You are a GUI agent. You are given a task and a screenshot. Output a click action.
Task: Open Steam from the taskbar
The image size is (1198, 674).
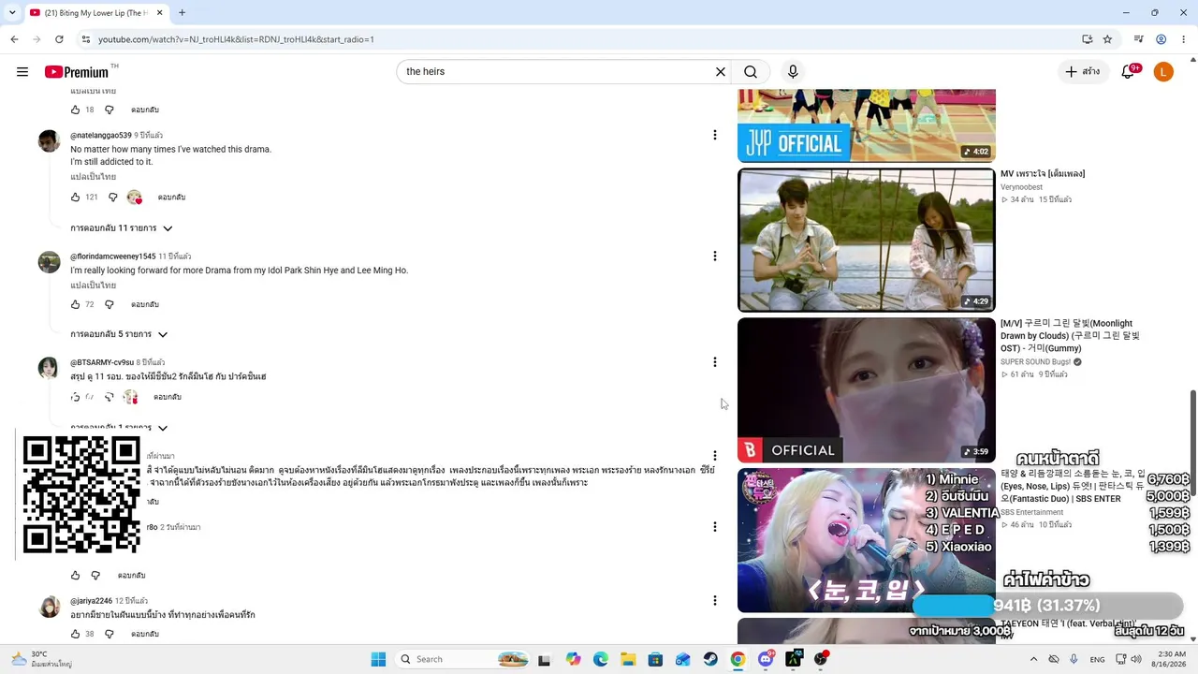click(x=710, y=659)
